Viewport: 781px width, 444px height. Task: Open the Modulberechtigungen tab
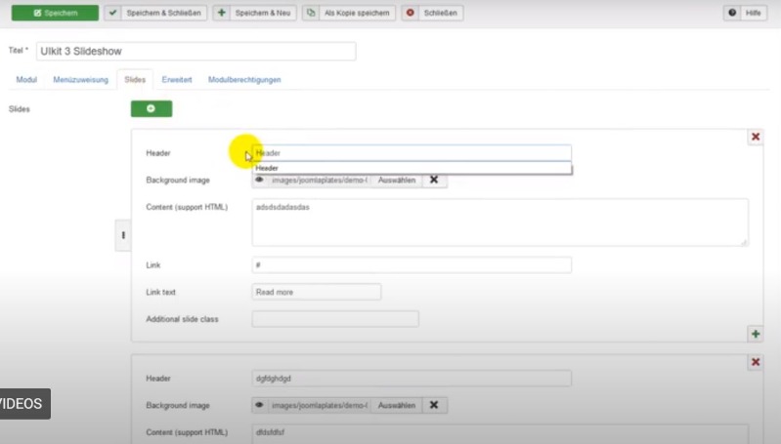(x=244, y=80)
